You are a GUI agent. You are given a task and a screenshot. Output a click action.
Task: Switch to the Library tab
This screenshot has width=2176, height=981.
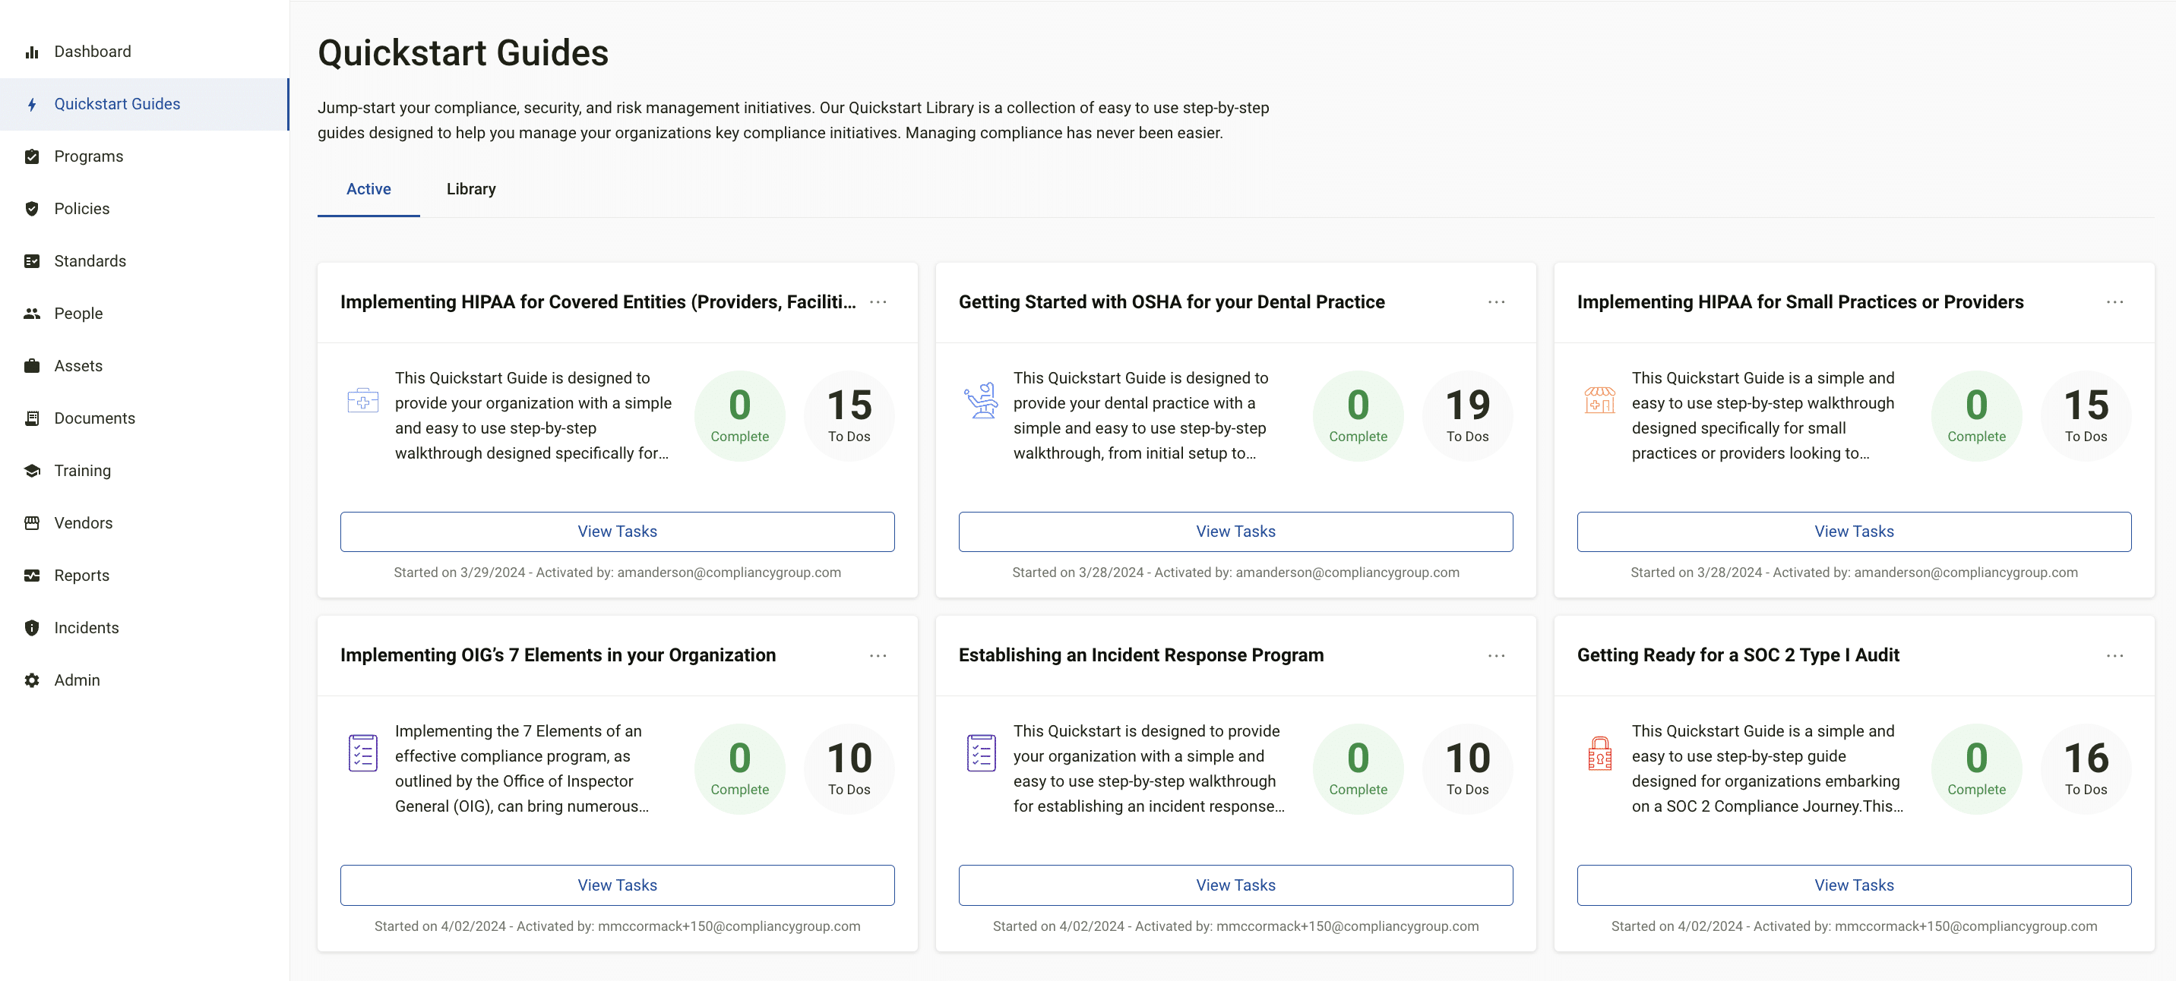[470, 189]
